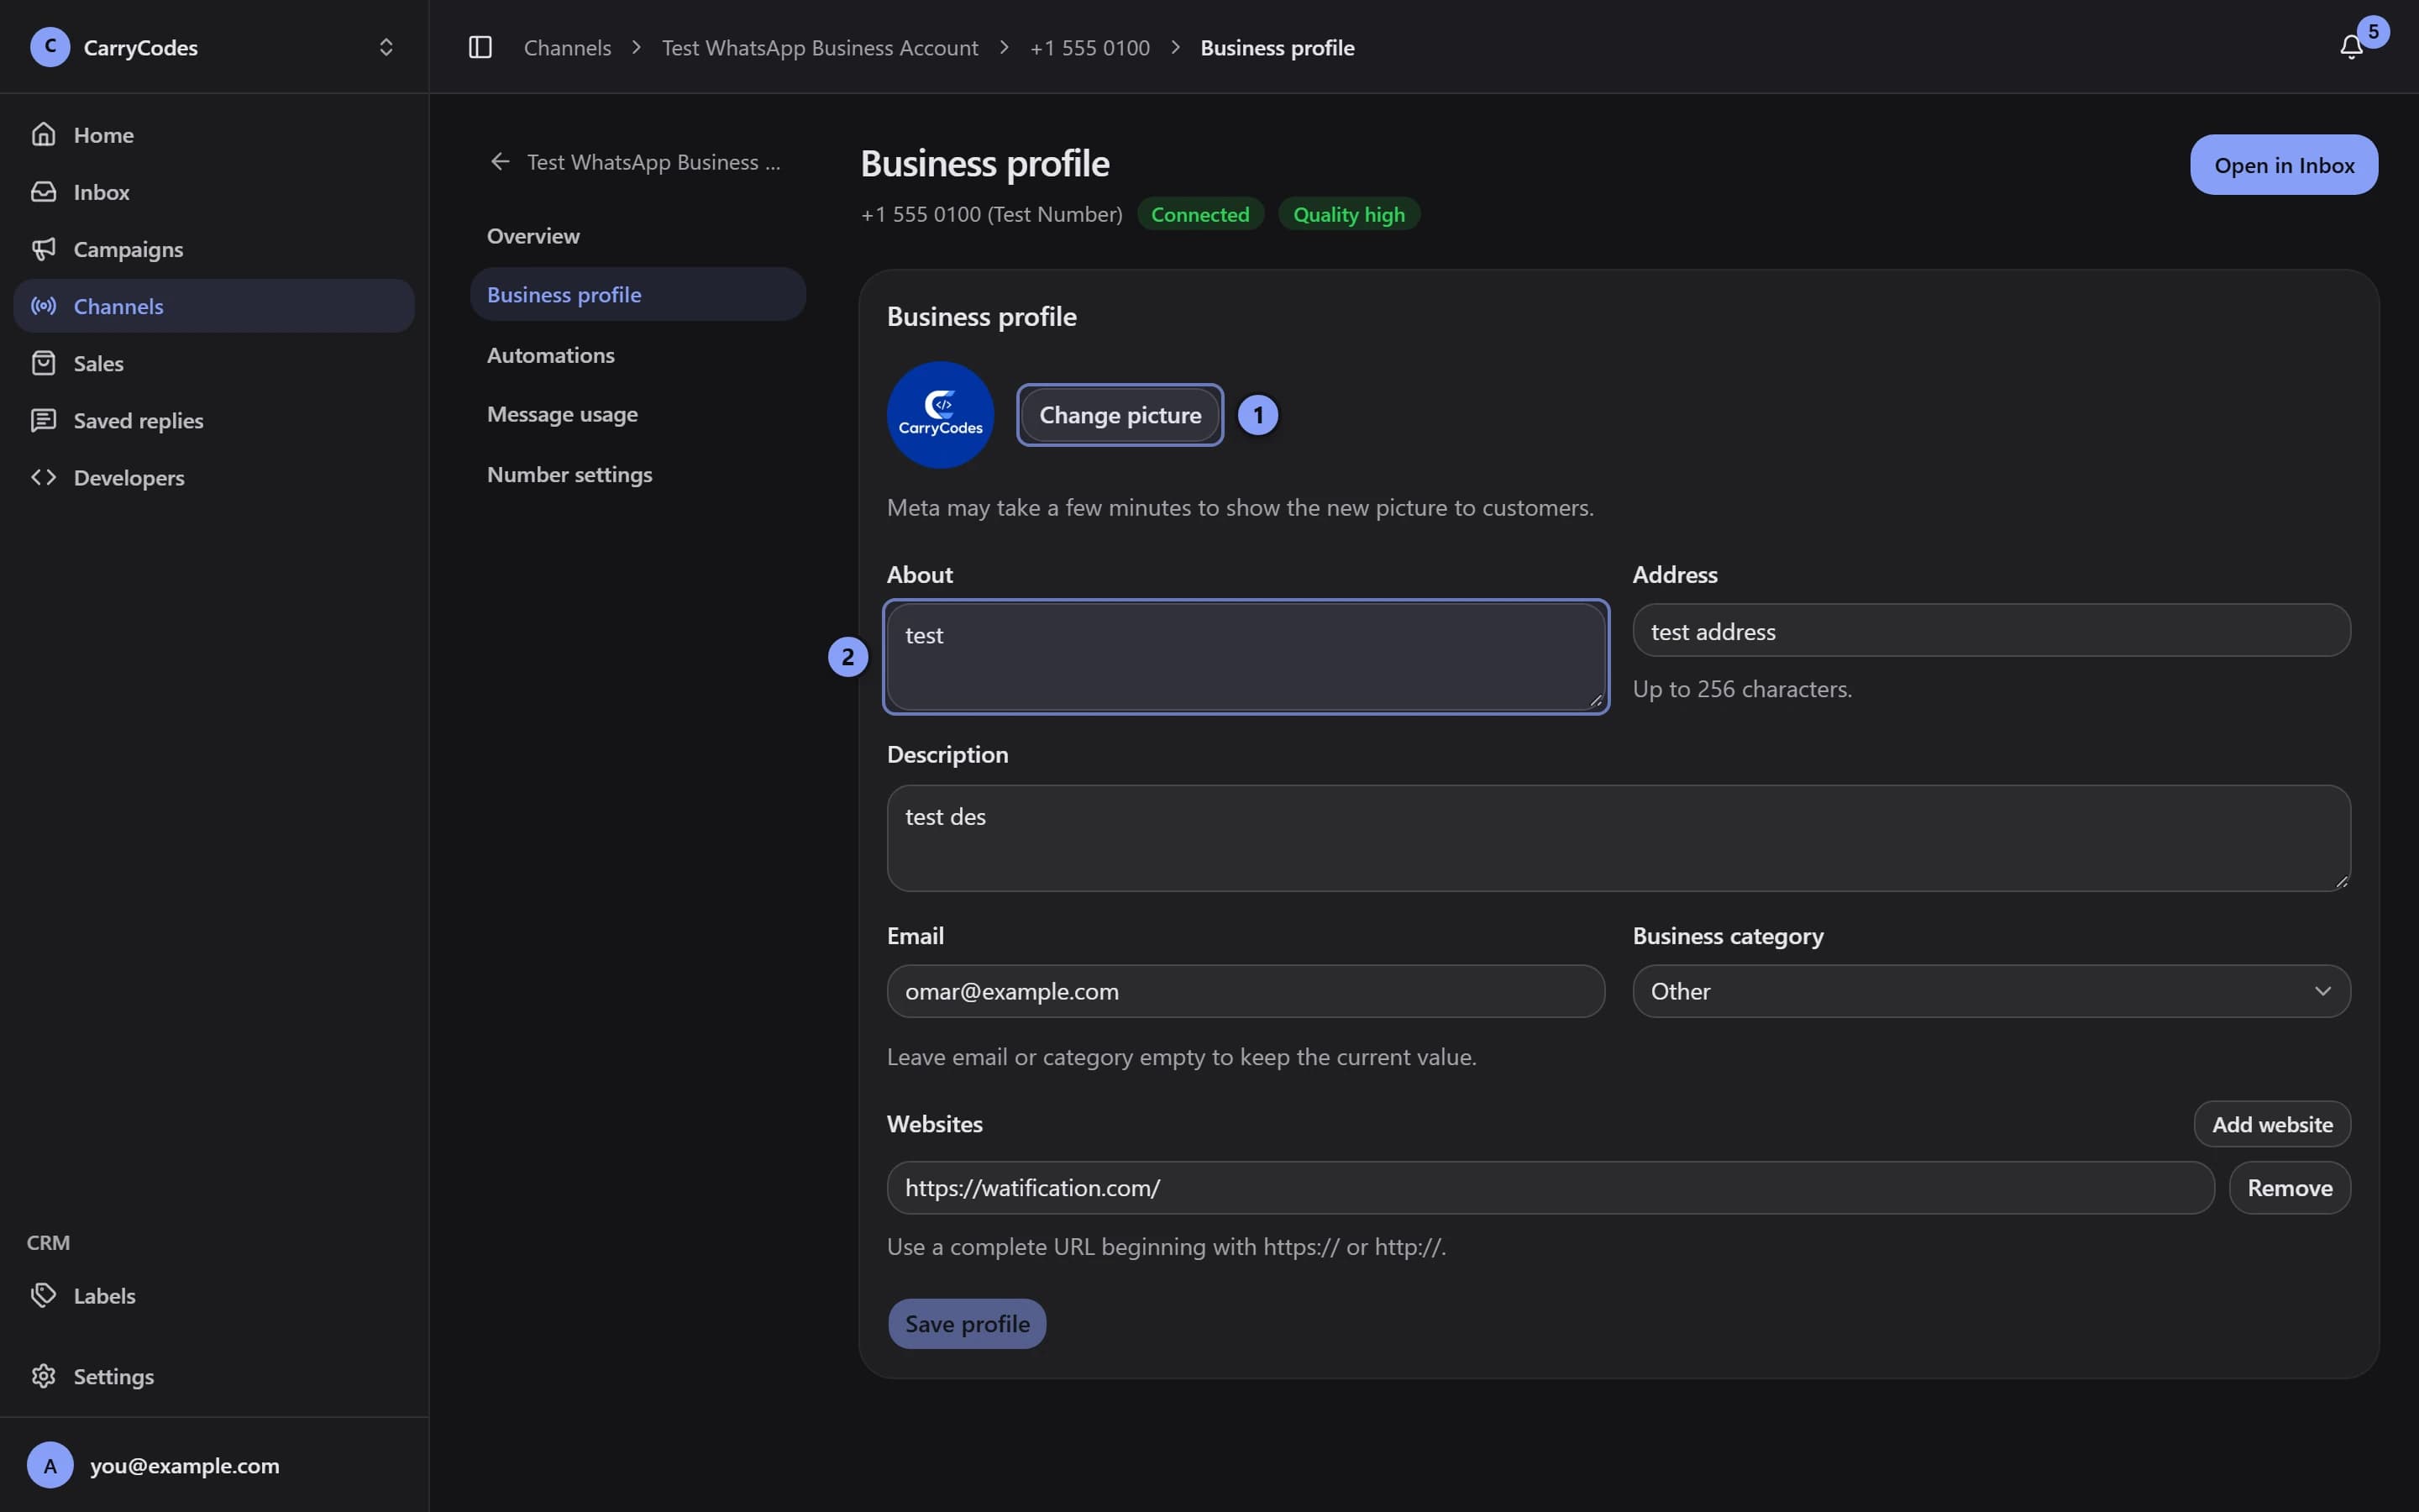Click the Change picture button

pyautogui.click(x=1120, y=414)
